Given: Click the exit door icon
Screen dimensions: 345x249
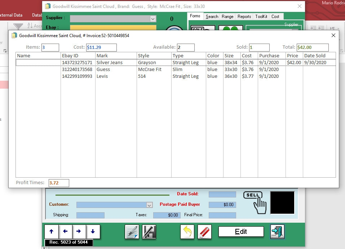Looking at the screenshot, I should 277,232.
